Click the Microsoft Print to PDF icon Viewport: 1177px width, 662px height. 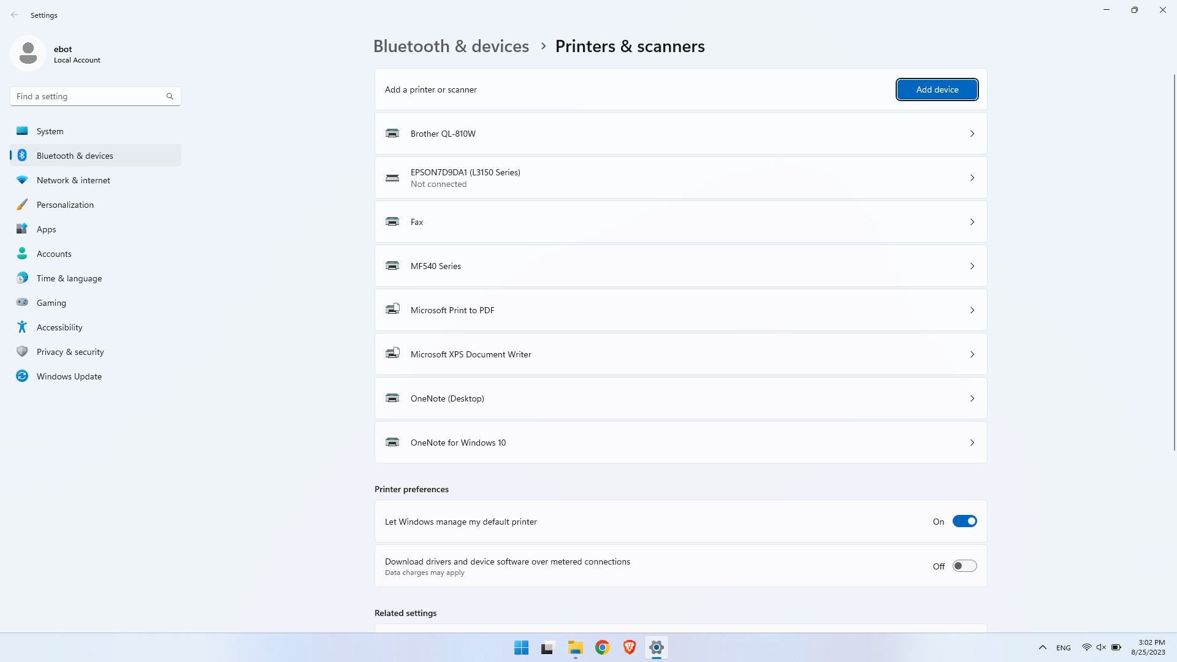pos(392,310)
